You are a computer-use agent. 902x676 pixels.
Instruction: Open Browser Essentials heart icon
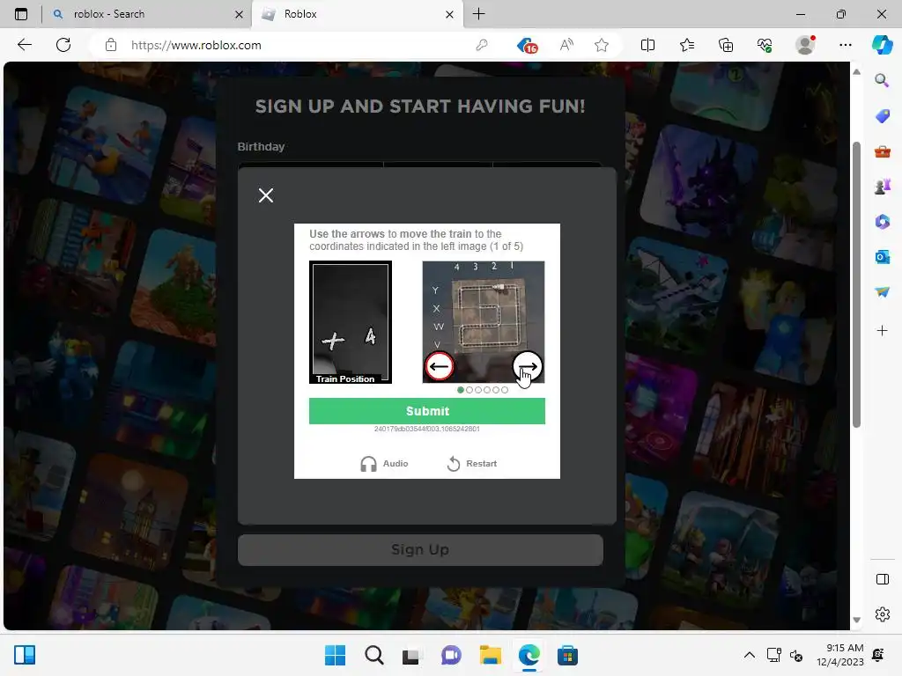pyautogui.click(x=765, y=45)
